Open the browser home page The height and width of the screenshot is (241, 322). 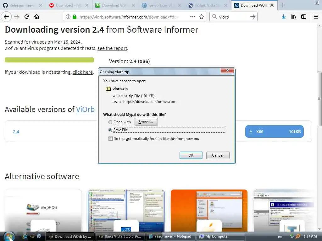click(x=37, y=17)
